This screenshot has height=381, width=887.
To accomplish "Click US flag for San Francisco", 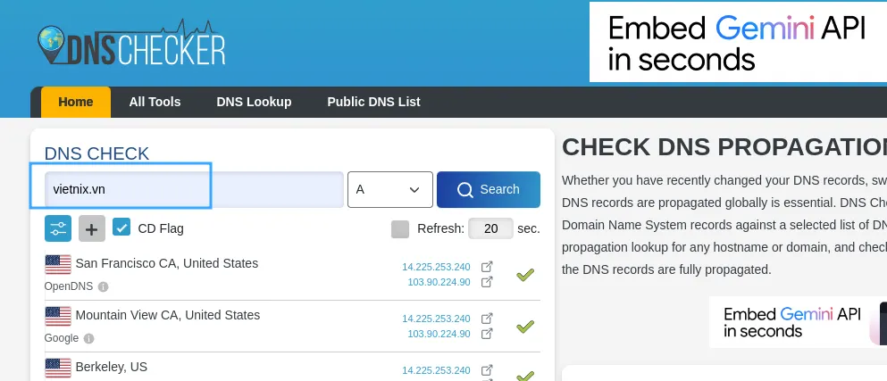I will [x=58, y=264].
